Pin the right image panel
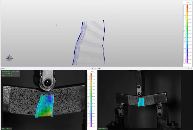 coord(189,68)
